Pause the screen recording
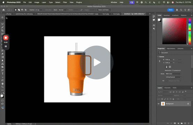Screen dimensions: 193x125 [6, 47]
